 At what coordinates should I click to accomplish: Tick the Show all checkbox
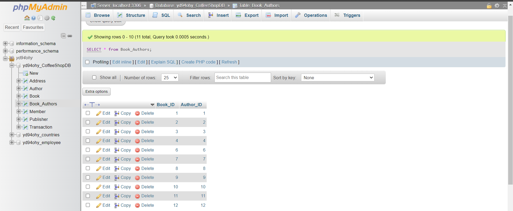pyautogui.click(x=94, y=77)
